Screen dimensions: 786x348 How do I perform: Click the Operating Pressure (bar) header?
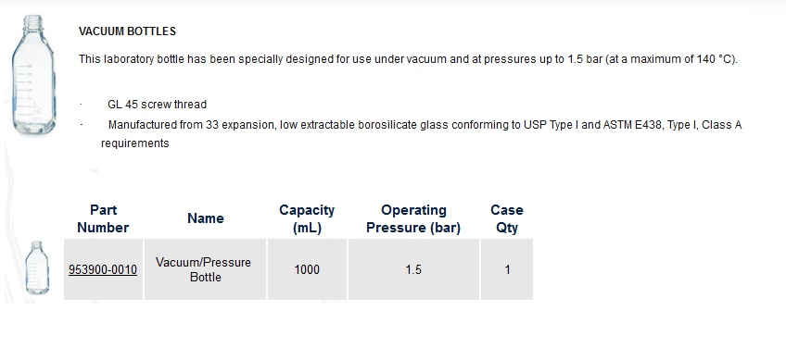413,218
